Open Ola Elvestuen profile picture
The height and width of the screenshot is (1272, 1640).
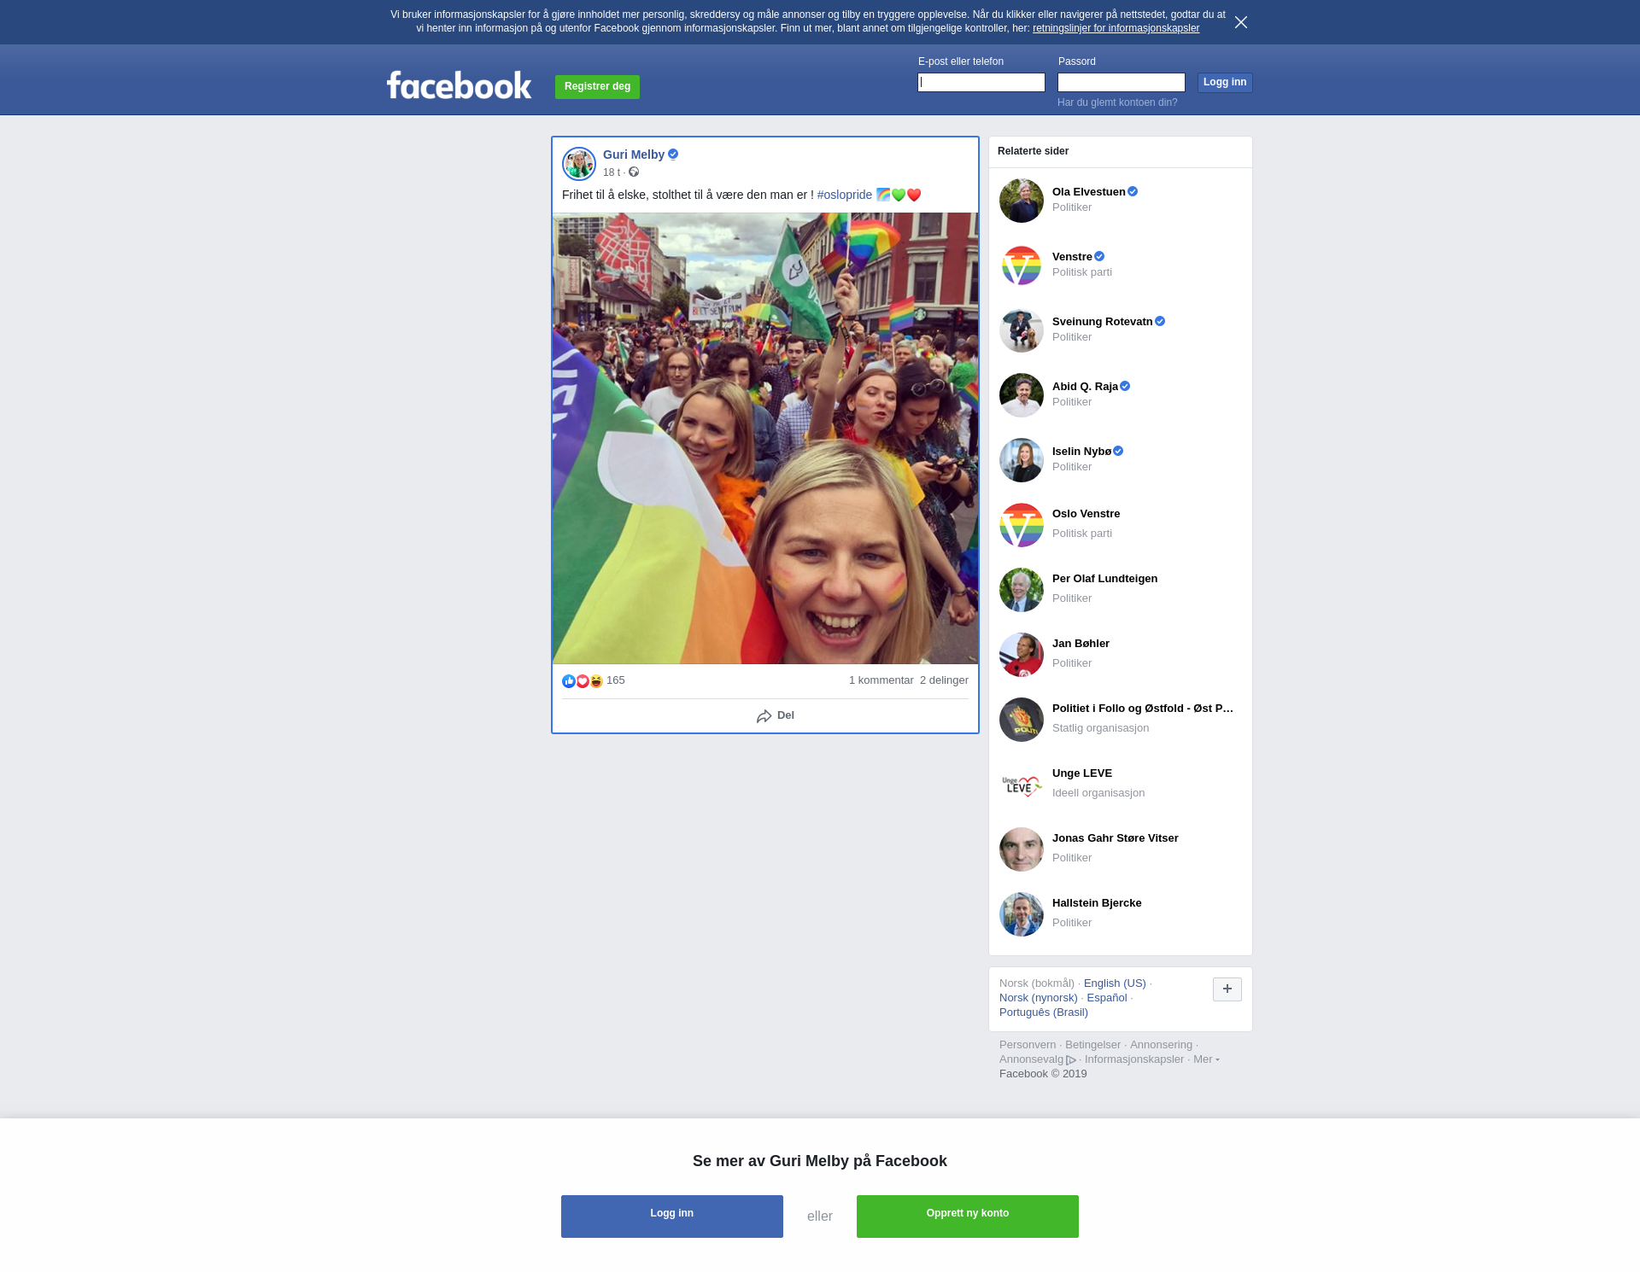[x=1022, y=201]
